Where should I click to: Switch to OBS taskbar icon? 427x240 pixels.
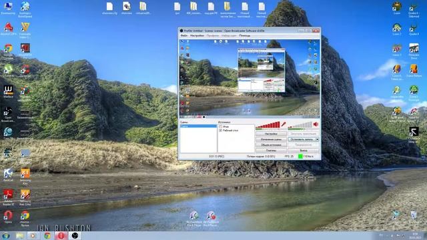click(x=75, y=235)
